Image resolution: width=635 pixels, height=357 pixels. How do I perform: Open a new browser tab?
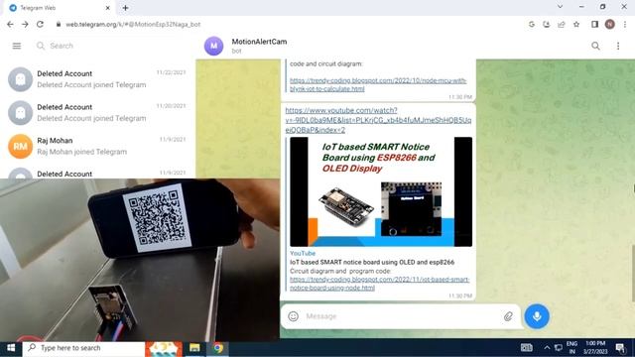click(x=125, y=8)
